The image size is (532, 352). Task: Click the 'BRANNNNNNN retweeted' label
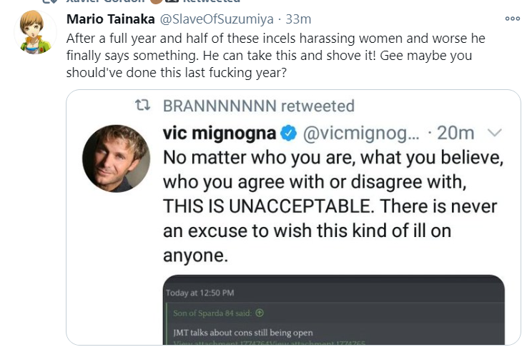click(x=259, y=106)
